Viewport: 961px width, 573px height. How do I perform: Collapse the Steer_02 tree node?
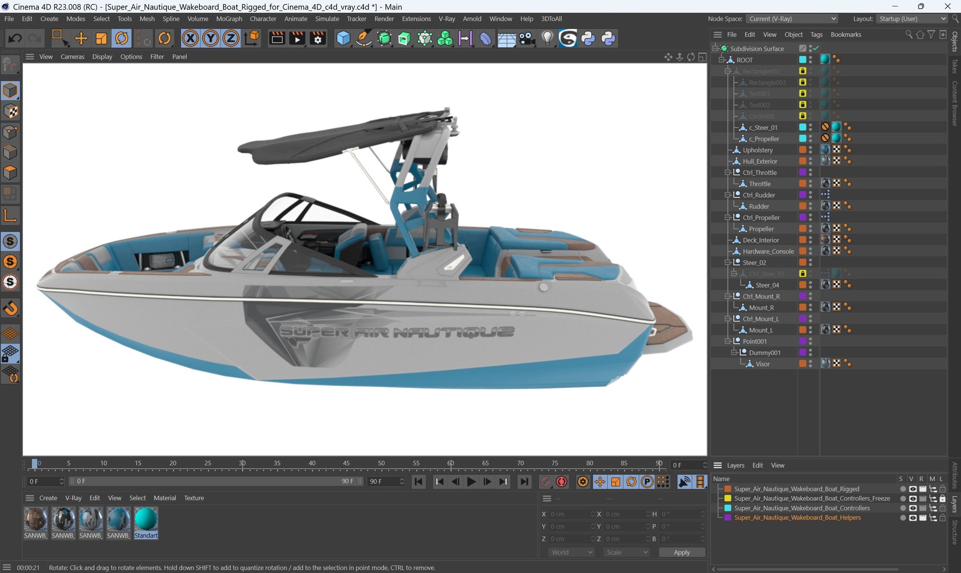click(x=727, y=262)
